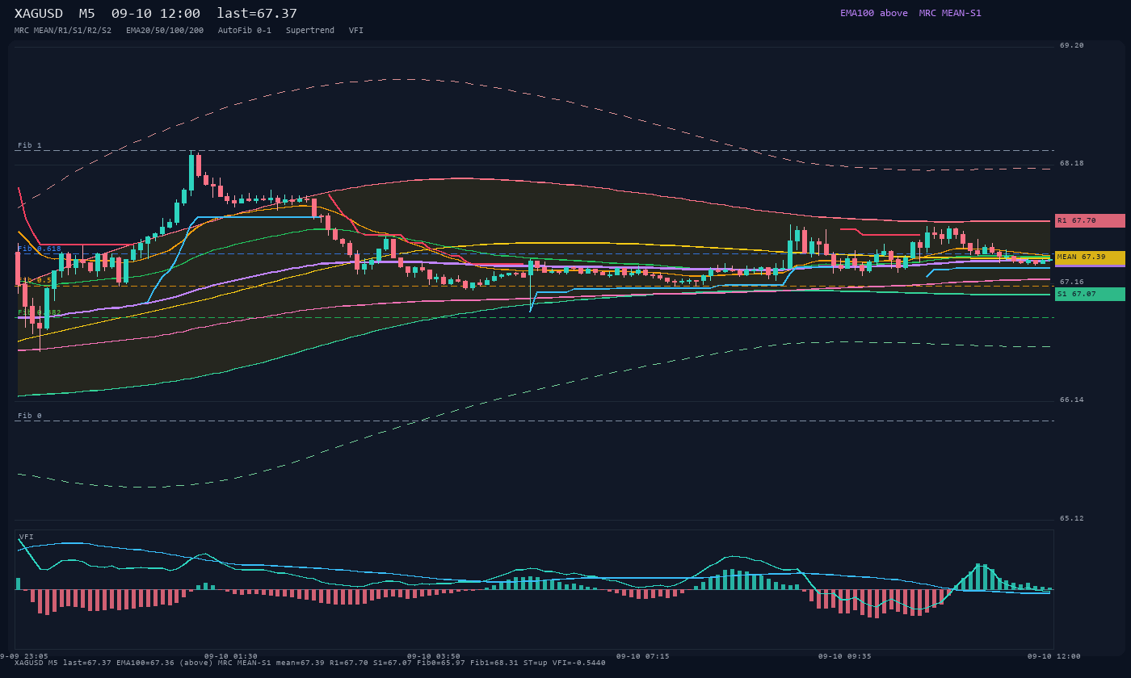
Task: Click the XAGUSD symbol in the chart title
Action: point(39,14)
